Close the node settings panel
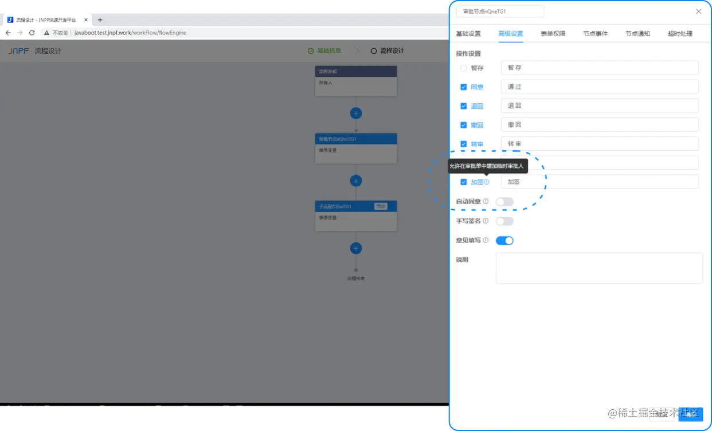Viewport: 712px width, 431px height. (x=698, y=11)
